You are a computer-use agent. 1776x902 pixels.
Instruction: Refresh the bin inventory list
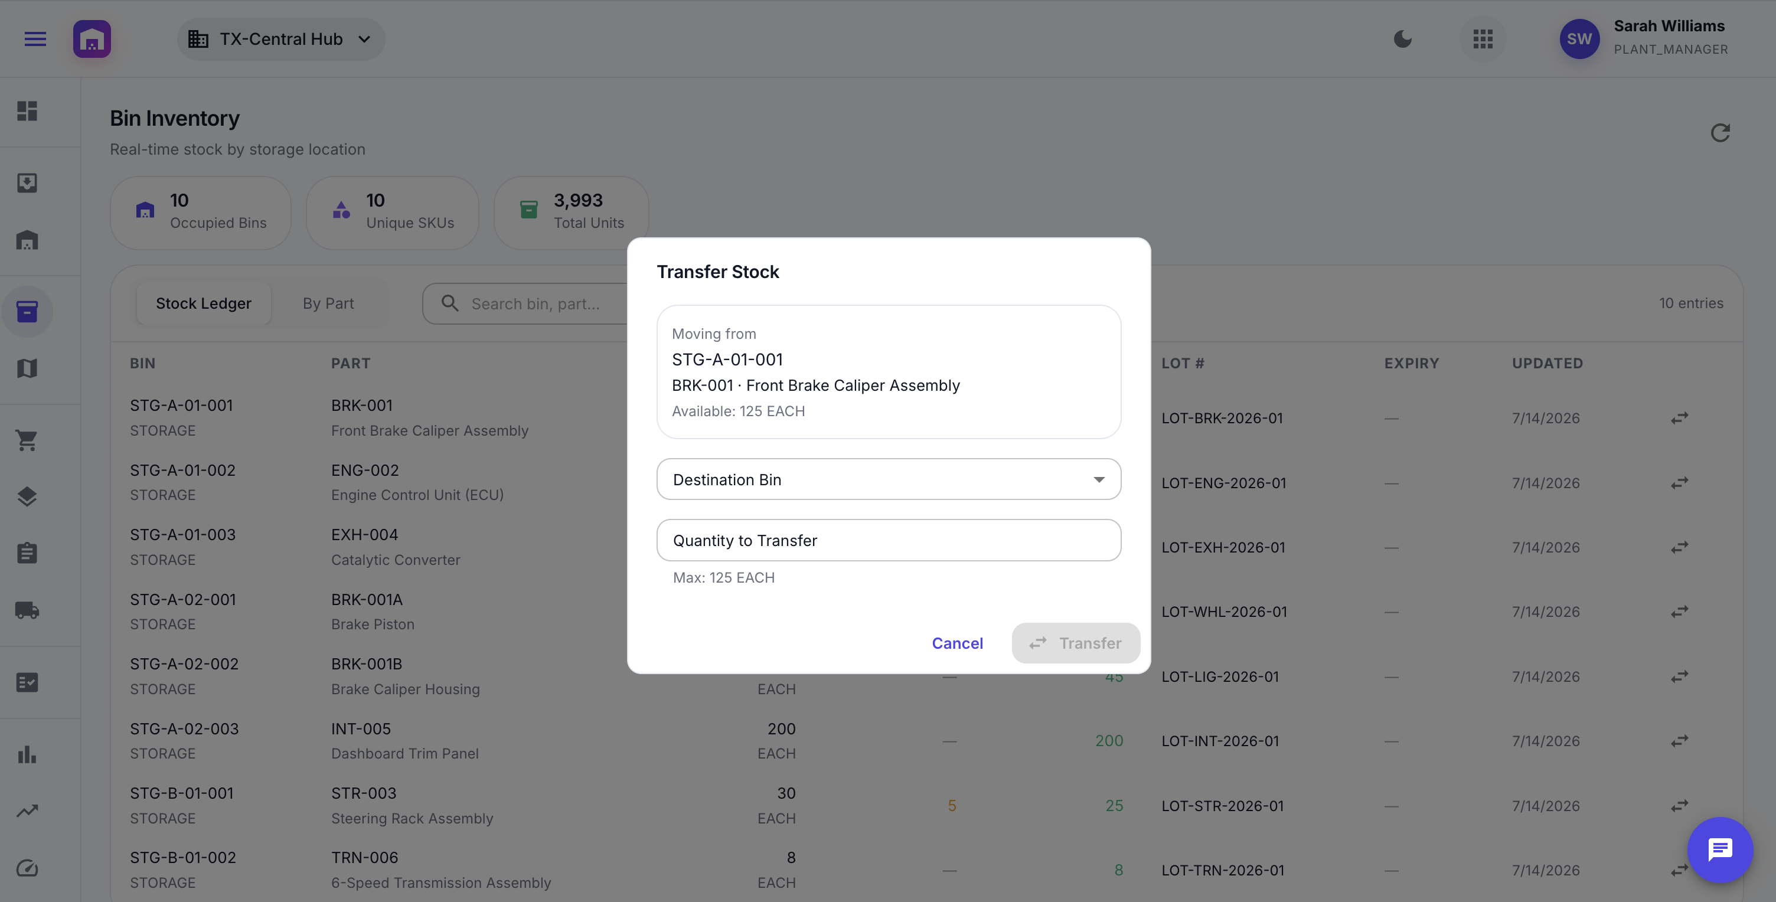pyautogui.click(x=1720, y=132)
